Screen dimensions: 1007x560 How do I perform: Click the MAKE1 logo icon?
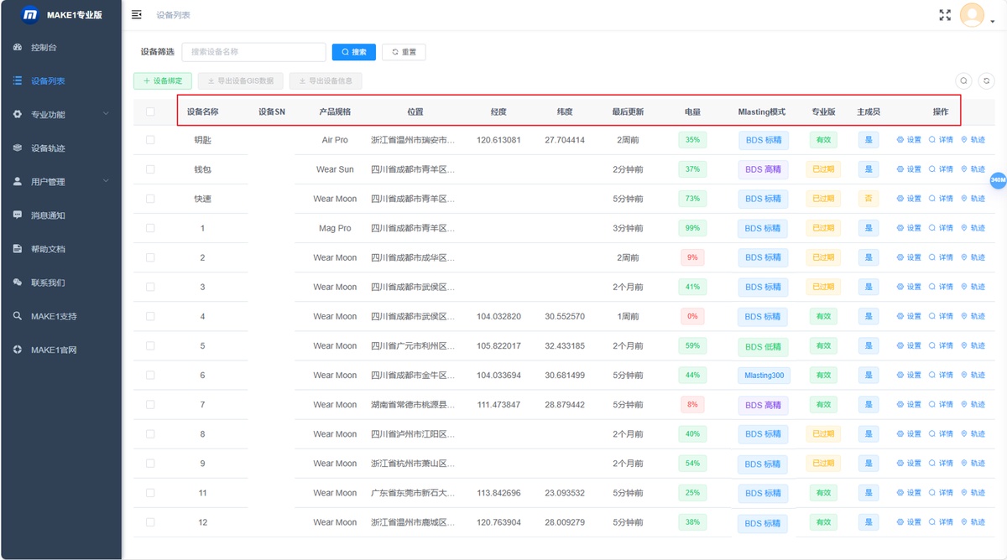click(30, 14)
